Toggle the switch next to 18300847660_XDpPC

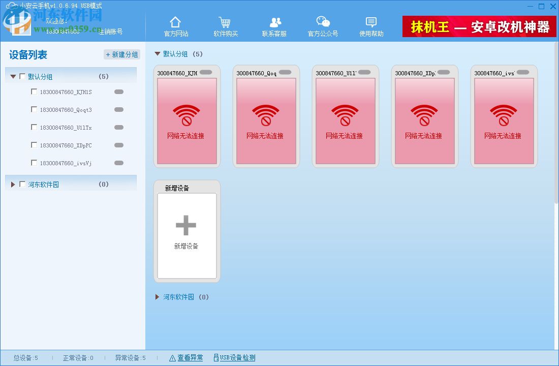tap(118, 145)
